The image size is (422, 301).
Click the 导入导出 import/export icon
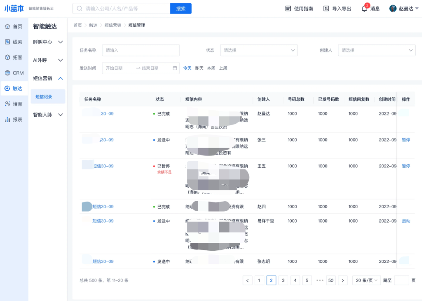326,9
